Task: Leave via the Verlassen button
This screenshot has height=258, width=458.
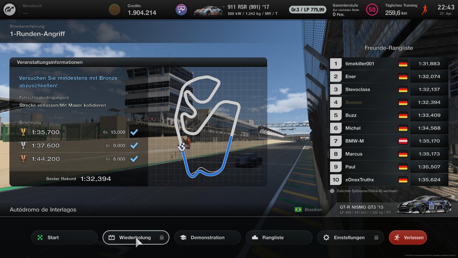Action: [x=408, y=237]
